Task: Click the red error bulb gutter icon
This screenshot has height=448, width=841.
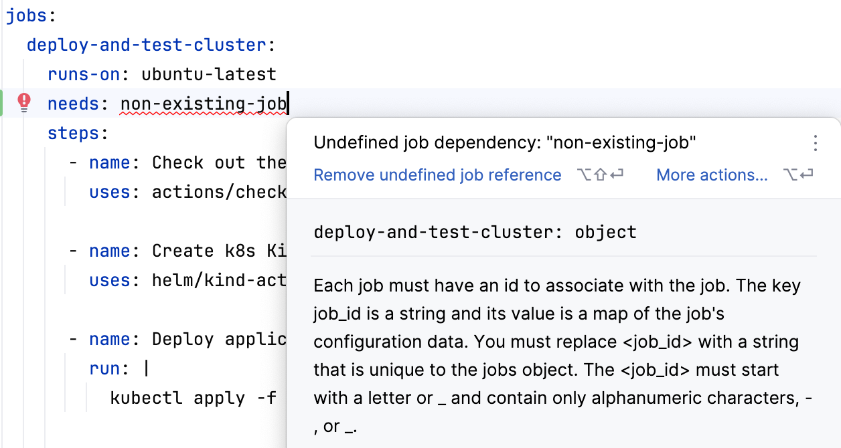Action: 23,103
